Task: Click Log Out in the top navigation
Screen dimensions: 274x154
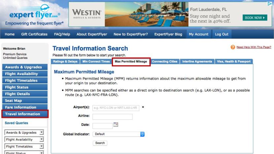Action: (x=222, y=34)
